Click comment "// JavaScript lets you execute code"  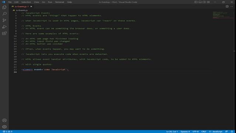tap(65, 54)
